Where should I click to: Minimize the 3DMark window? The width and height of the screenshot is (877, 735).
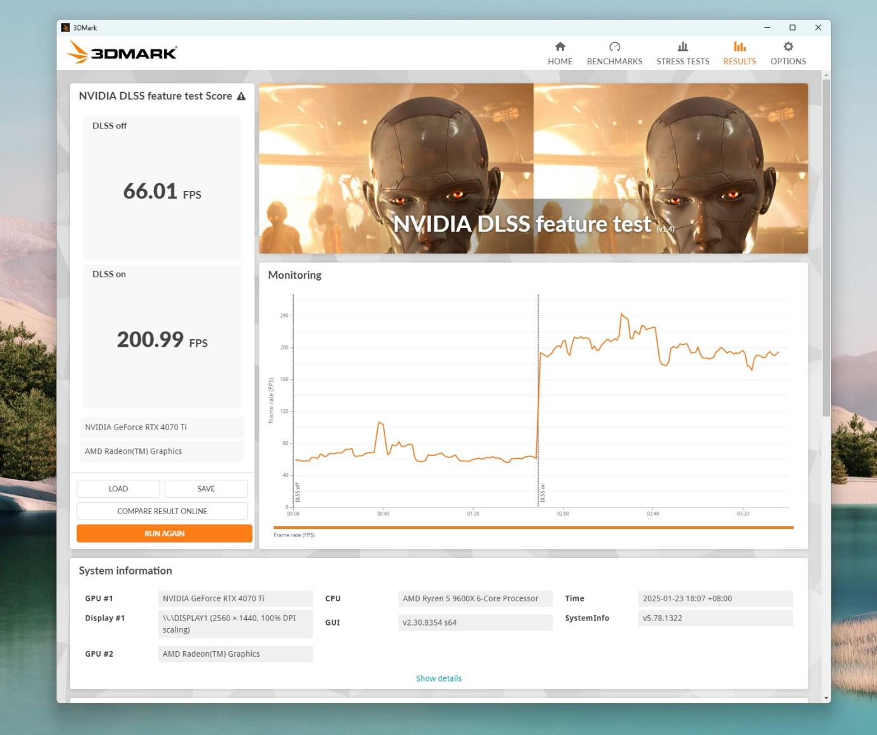[767, 27]
